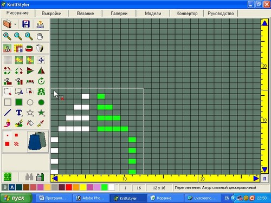Select the line drawing tool
Image resolution: width=271 pixels, height=203 pixels.
(x=8, y=113)
